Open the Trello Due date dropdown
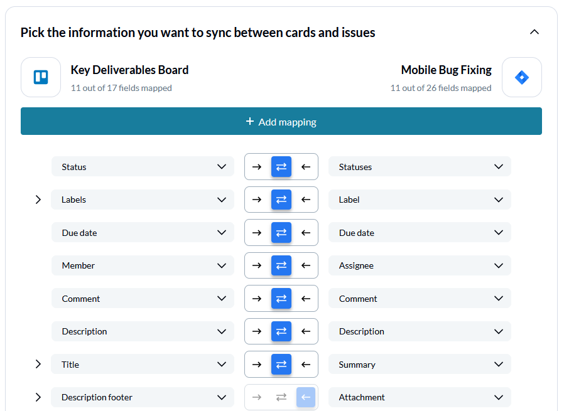The height and width of the screenshot is (411, 564). [143, 233]
